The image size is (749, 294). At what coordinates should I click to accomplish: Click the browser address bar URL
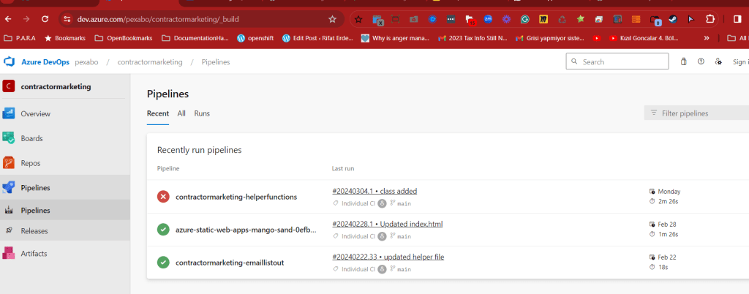coord(158,20)
